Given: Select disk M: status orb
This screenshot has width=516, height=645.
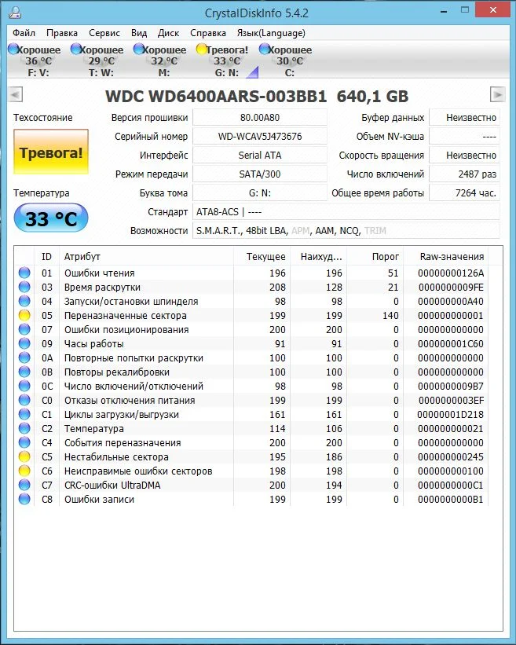Looking at the screenshot, I should [x=139, y=49].
